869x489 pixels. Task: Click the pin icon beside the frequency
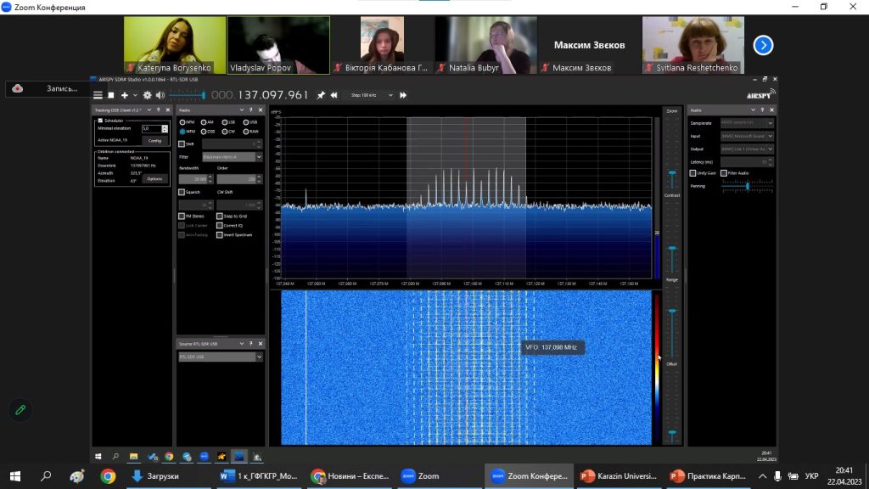[x=321, y=95]
